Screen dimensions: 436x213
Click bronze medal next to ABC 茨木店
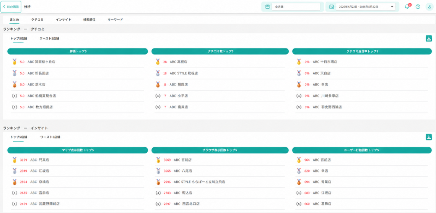[15, 84]
